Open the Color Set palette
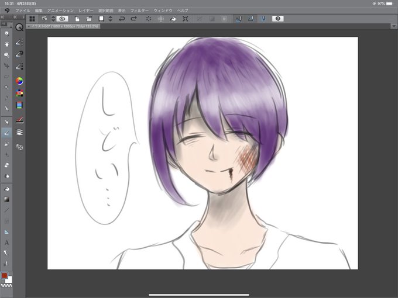The image size is (398, 298). tap(19, 93)
